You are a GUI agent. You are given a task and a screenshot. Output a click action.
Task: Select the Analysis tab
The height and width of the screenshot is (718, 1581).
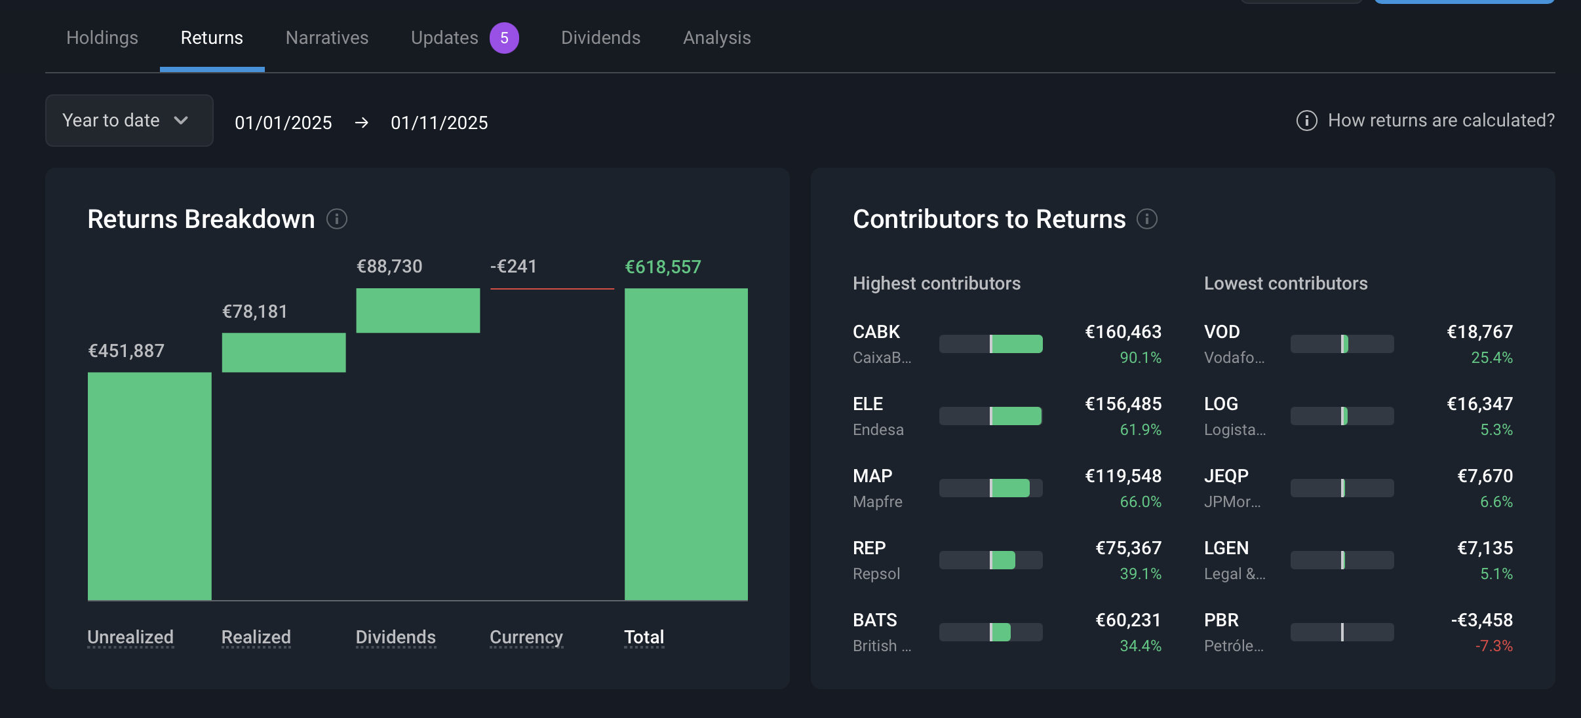[x=716, y=38]
